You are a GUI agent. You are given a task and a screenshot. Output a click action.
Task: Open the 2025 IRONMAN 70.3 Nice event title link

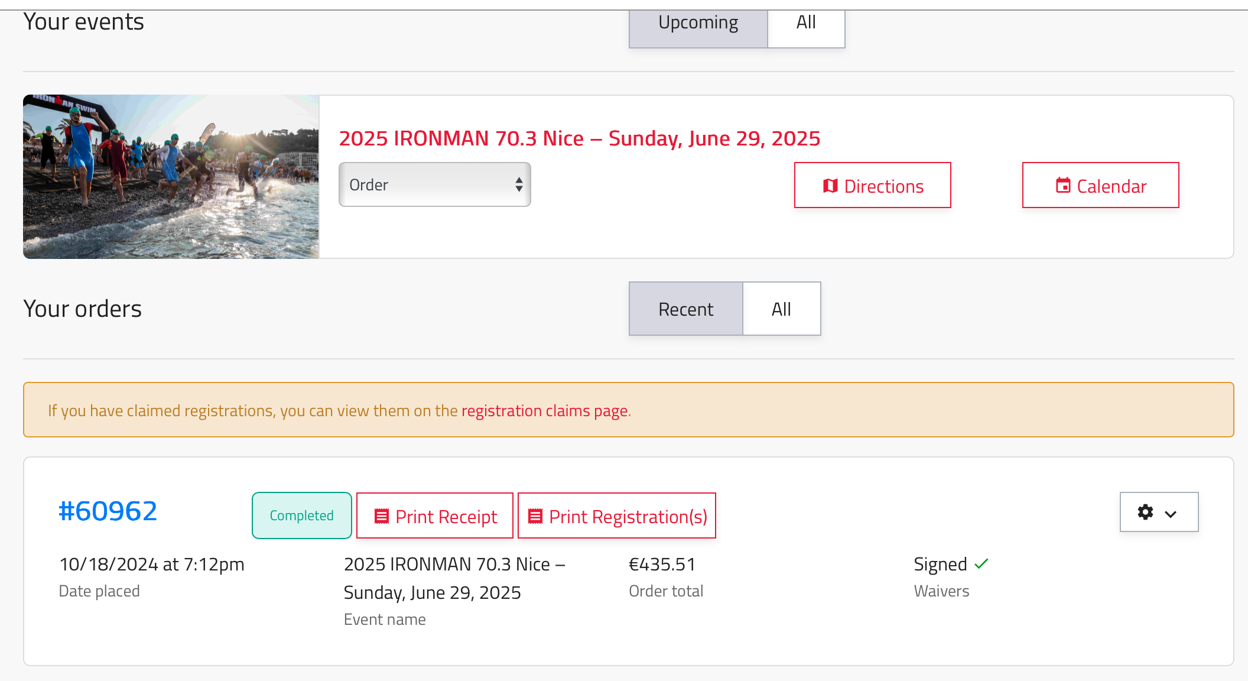[580, 138]
